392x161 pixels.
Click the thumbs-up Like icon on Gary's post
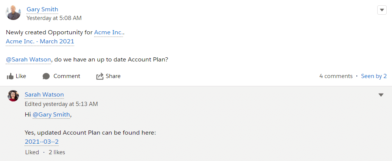coord(10,76)
